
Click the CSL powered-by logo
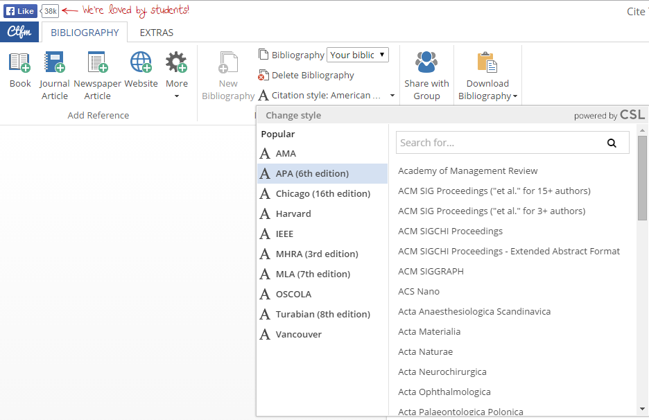pos(632,115)
